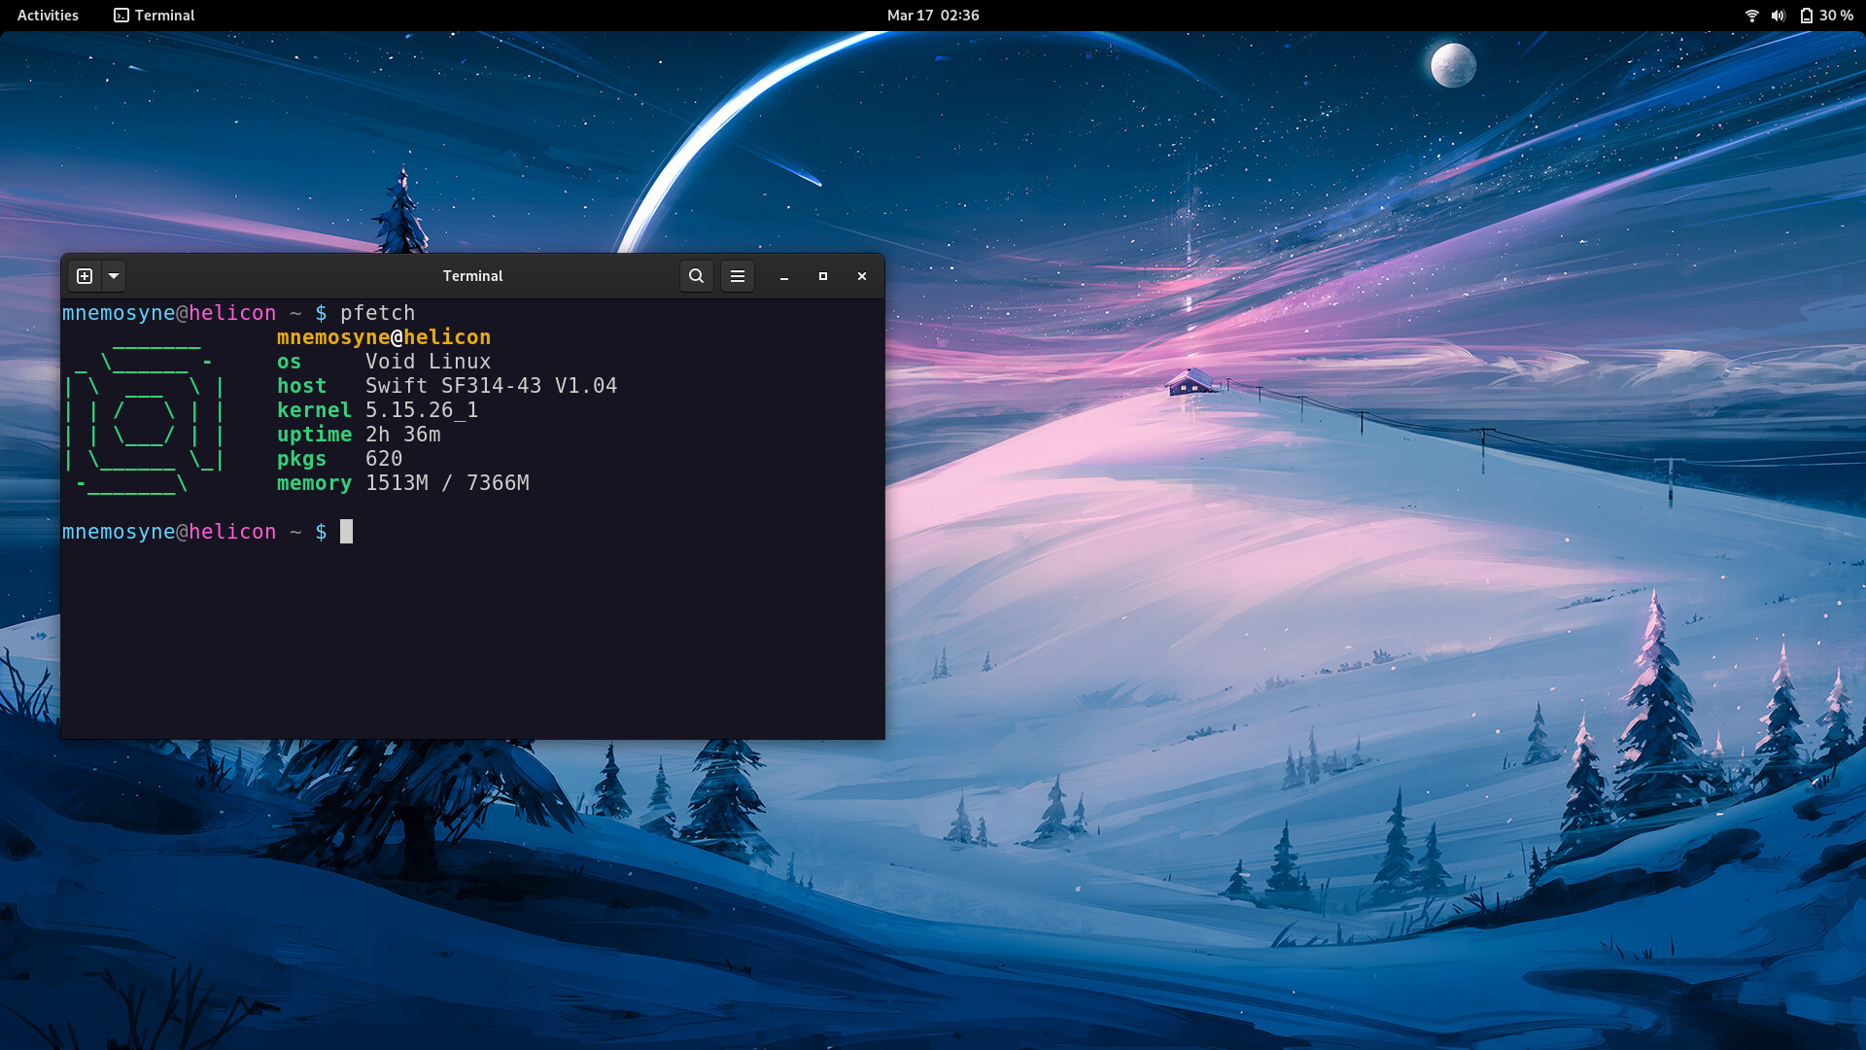Click the kernel version 5.15.26_1
Viewport: 1866px width, 1050px height.
(x=422, y=410)
